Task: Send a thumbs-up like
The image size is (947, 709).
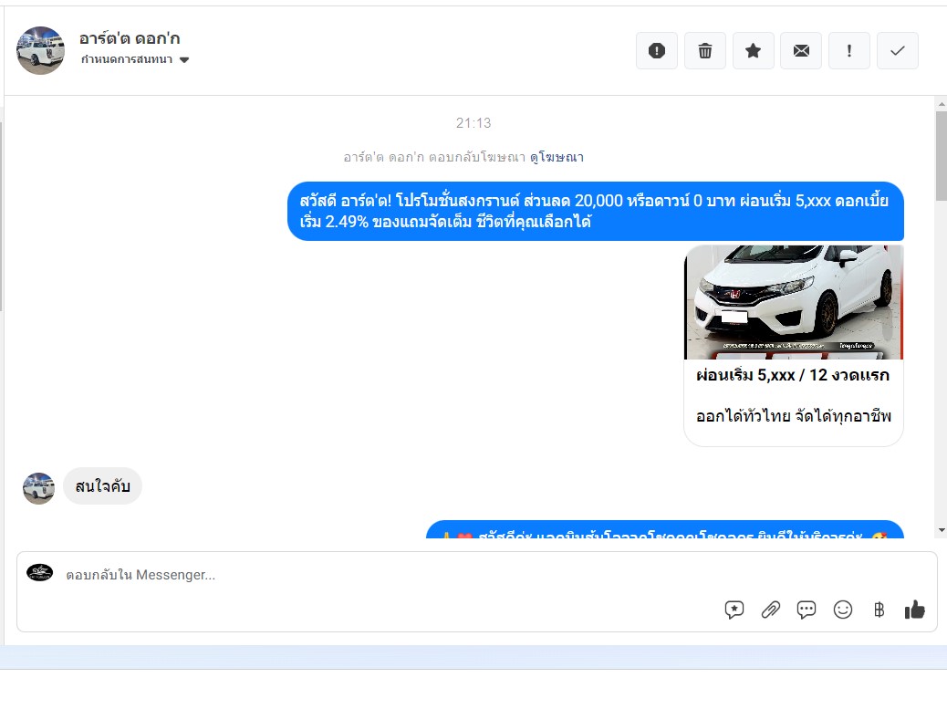Action: coord(915,610)
